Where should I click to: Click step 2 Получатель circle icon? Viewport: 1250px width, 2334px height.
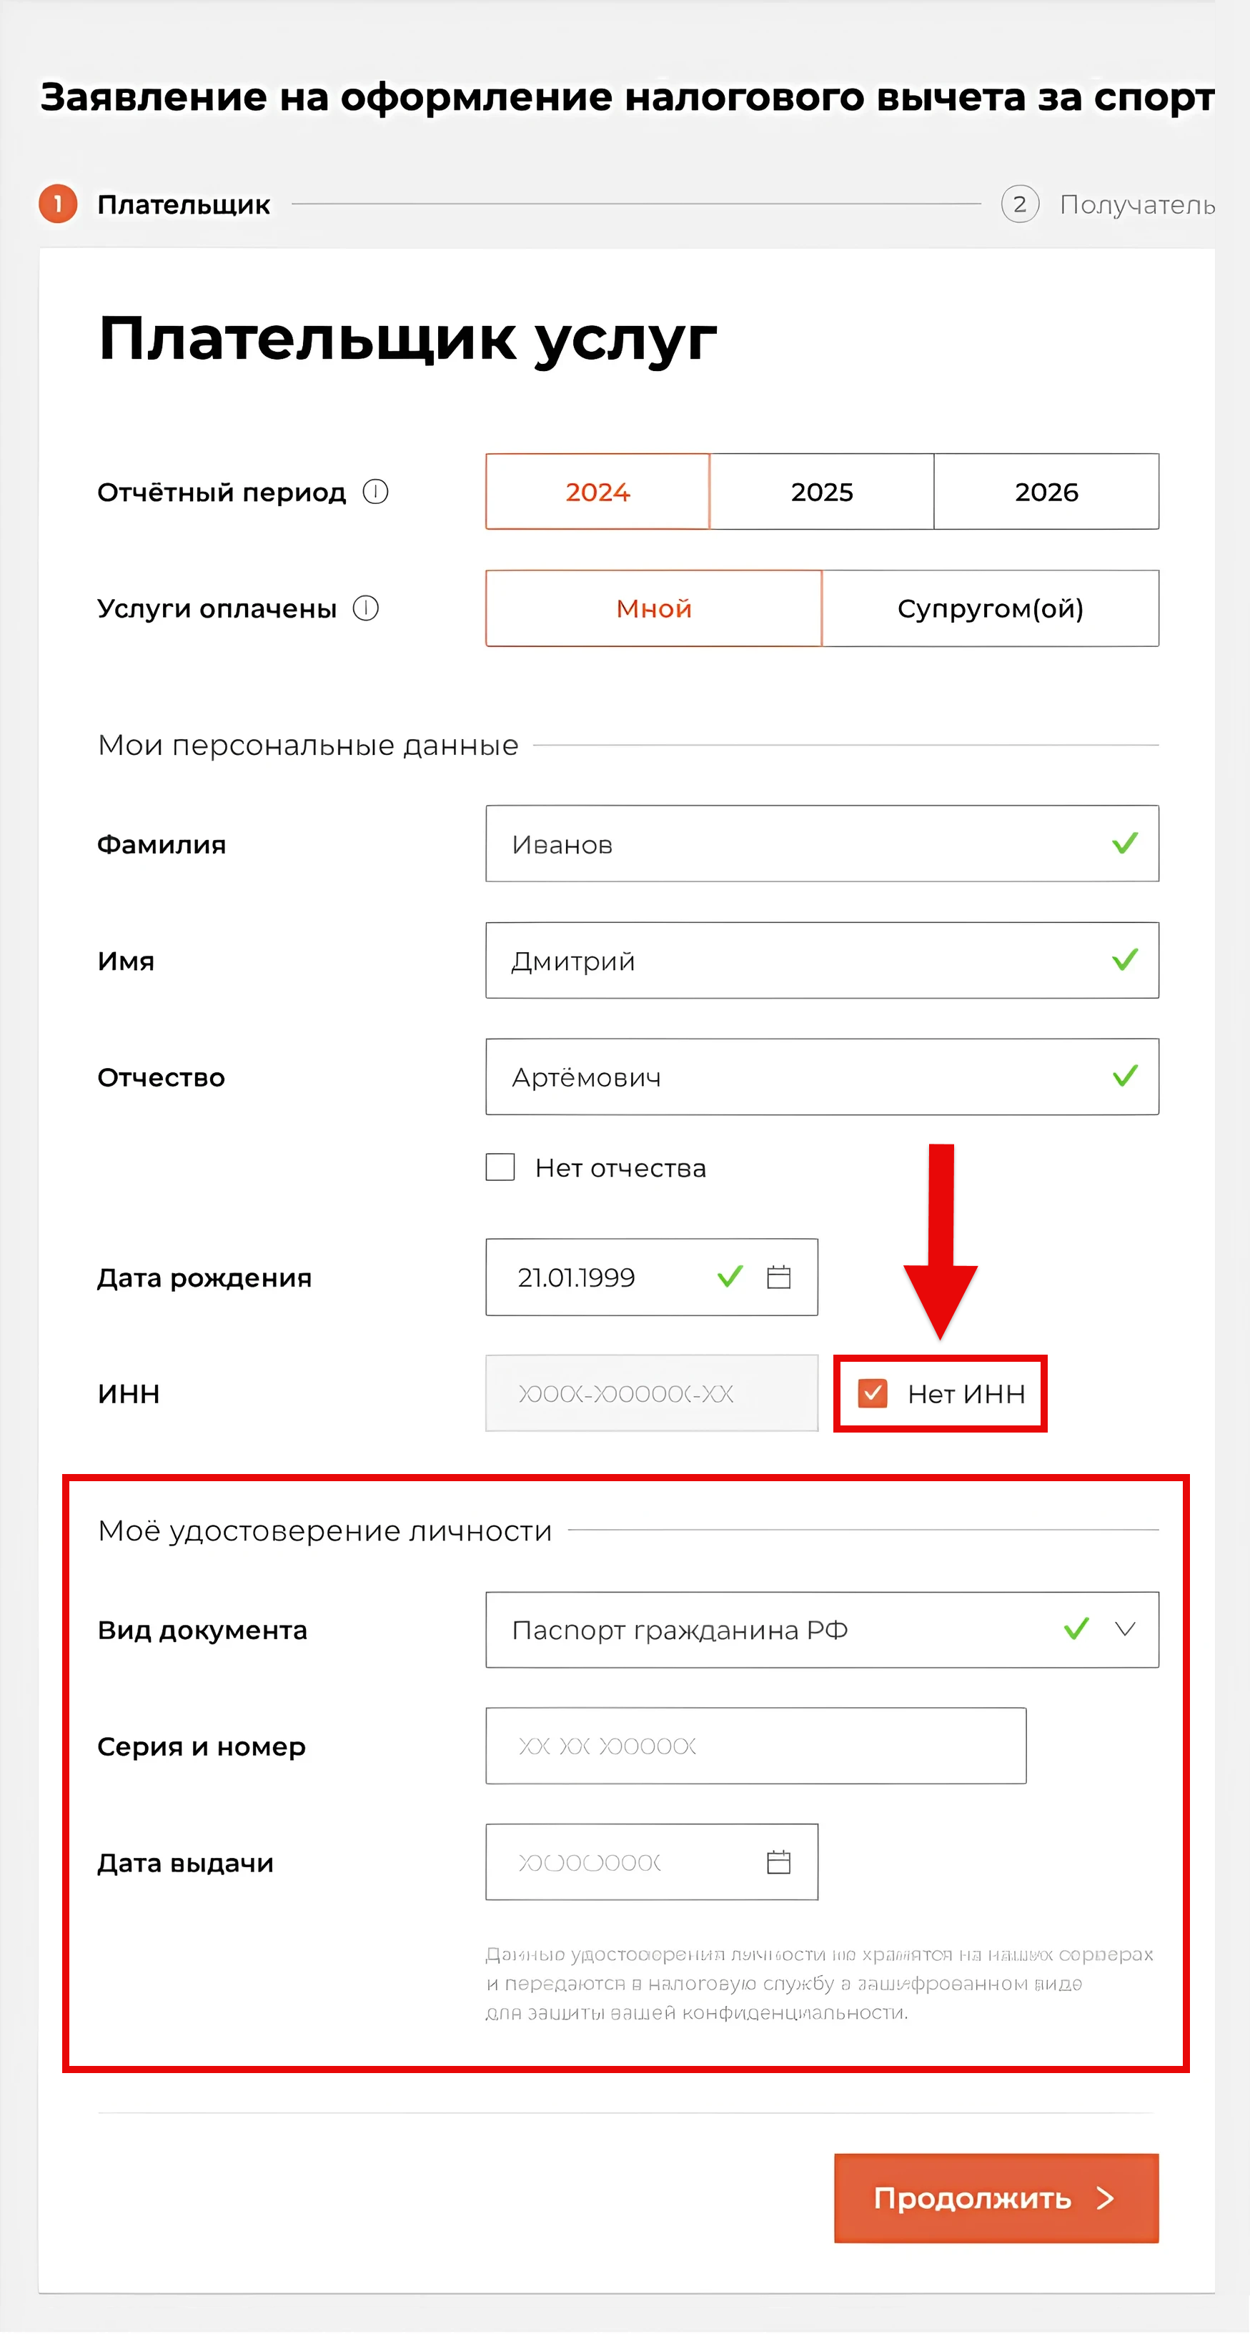(x=1020, y=204)
